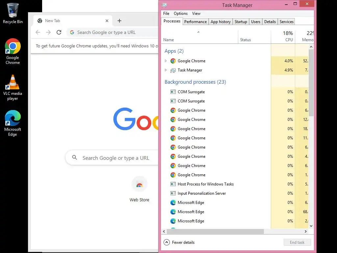
Task: Open a new tab with the plus button
Action: coord(119,21)
